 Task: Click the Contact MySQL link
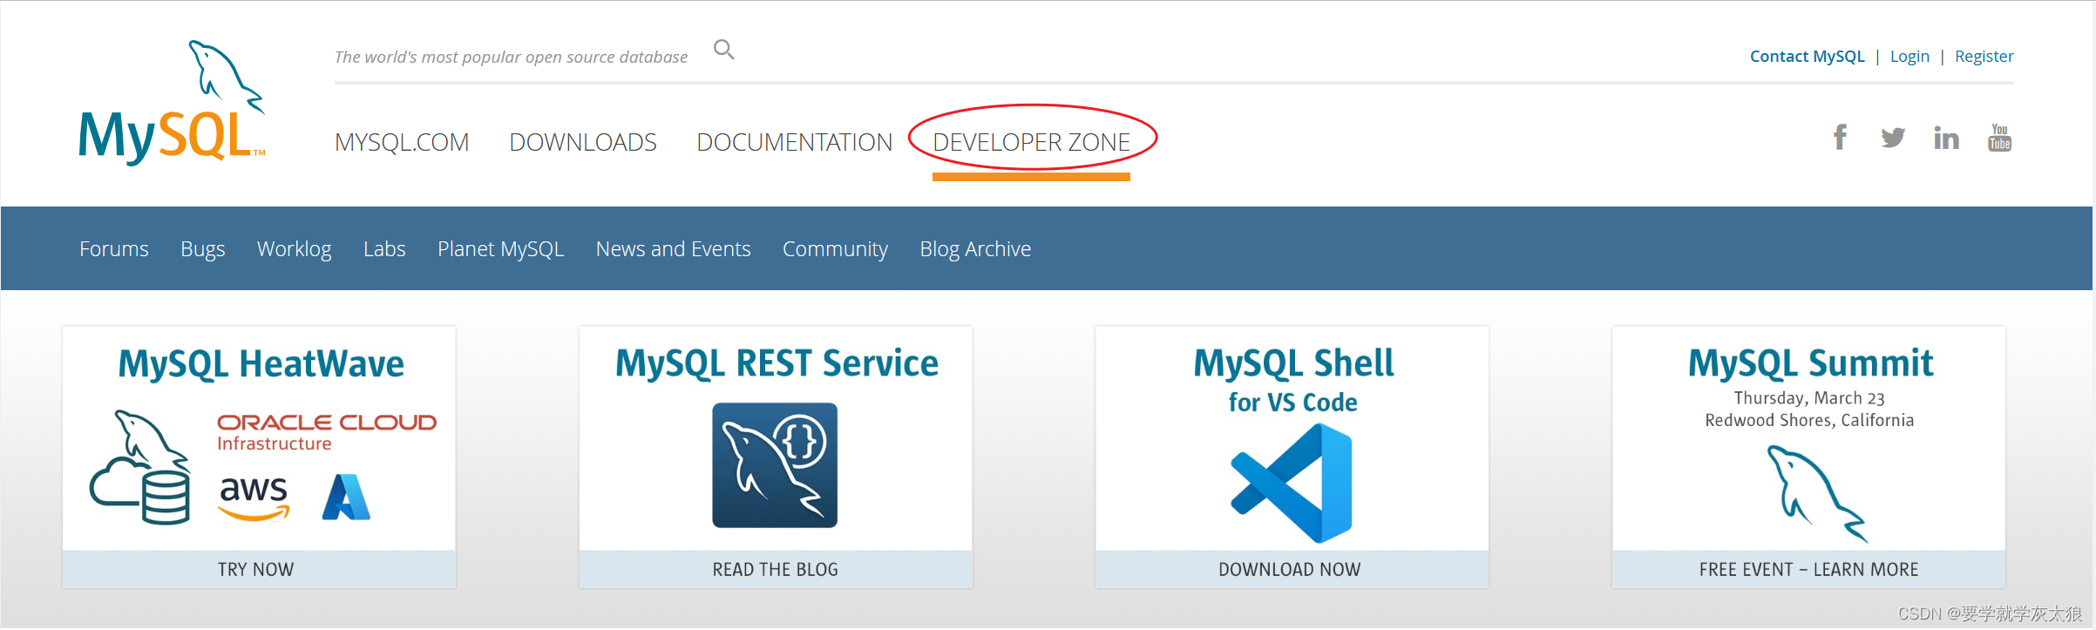click(1808, 57)
